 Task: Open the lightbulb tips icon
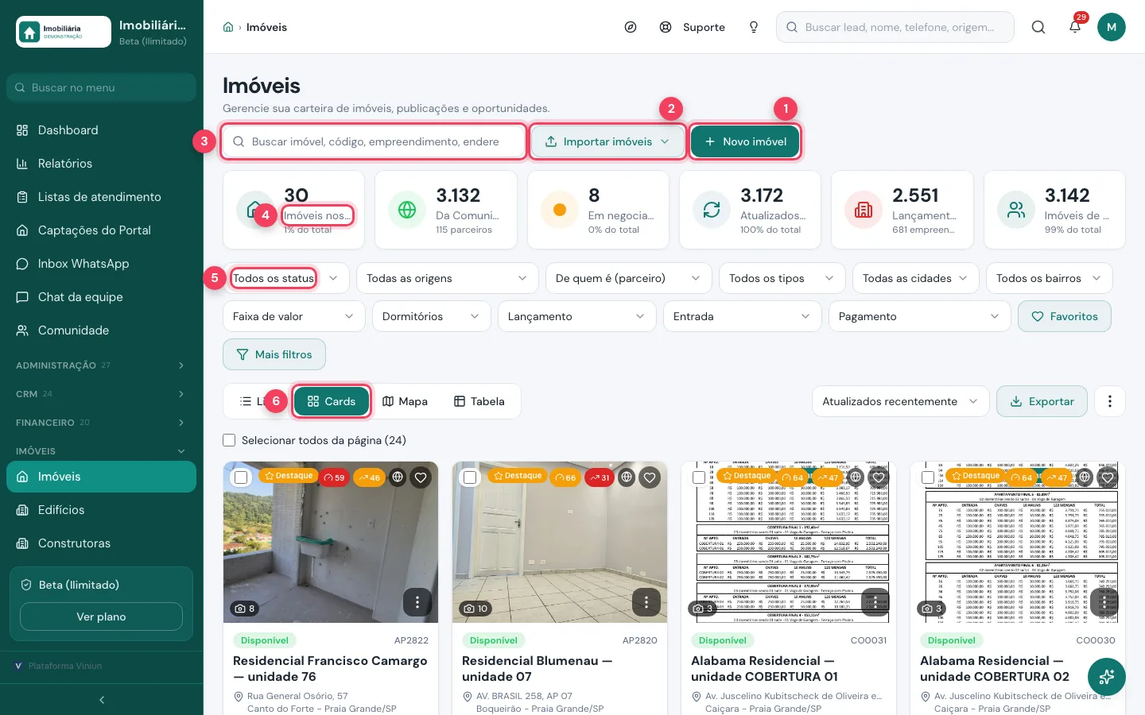point(754,27)
